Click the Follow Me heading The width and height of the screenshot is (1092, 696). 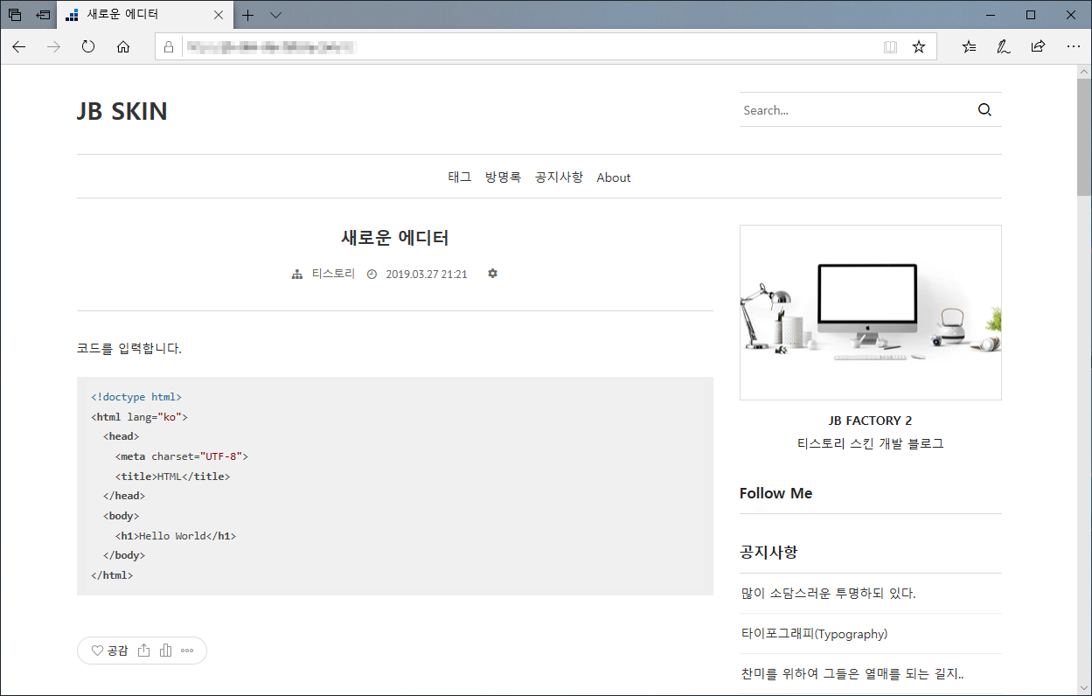click(x=776, y=493)
